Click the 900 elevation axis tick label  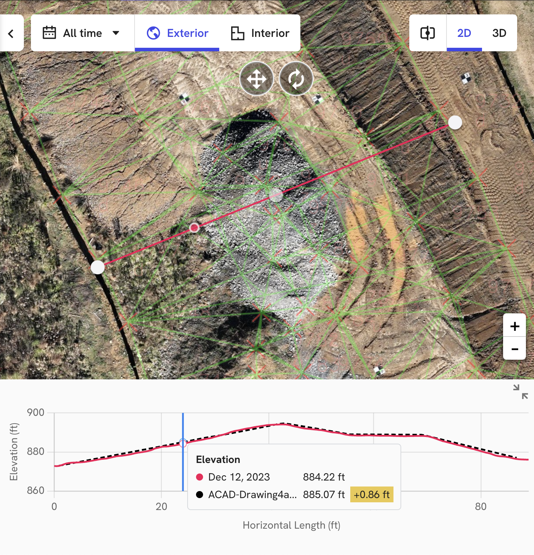coord(35,412)
